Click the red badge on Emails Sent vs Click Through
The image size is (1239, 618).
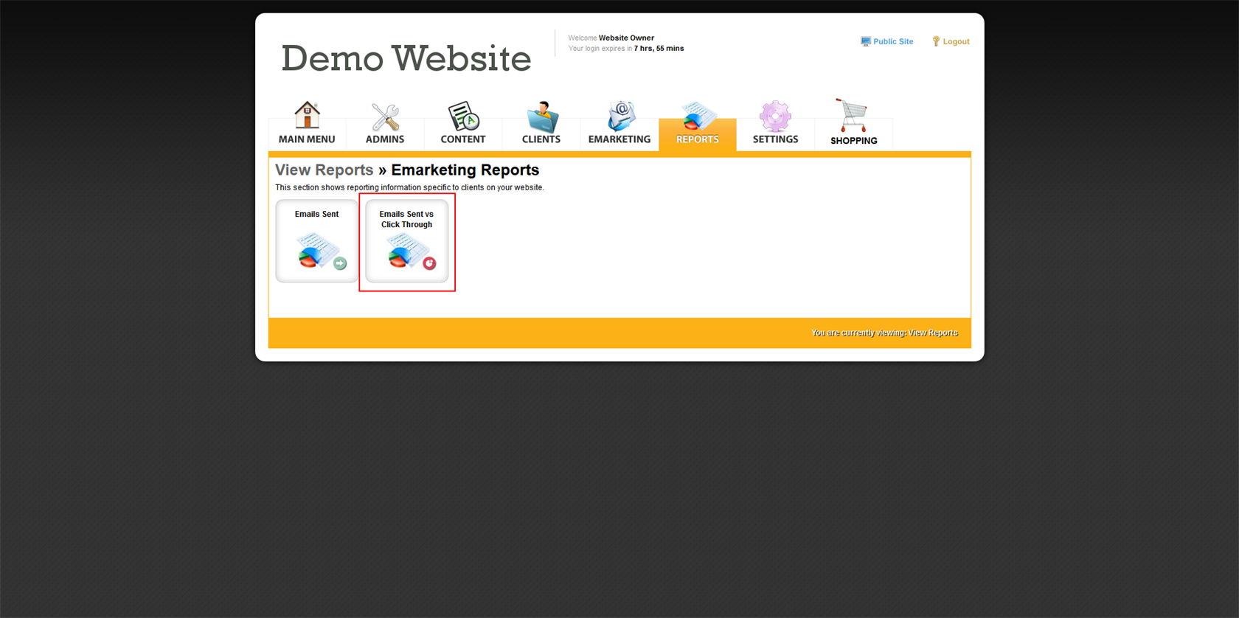[429, 263]
